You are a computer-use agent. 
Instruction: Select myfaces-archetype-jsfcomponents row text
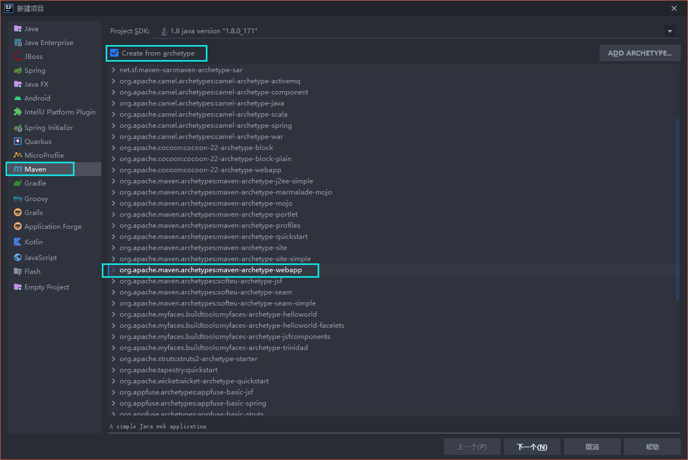pos(225,337)
